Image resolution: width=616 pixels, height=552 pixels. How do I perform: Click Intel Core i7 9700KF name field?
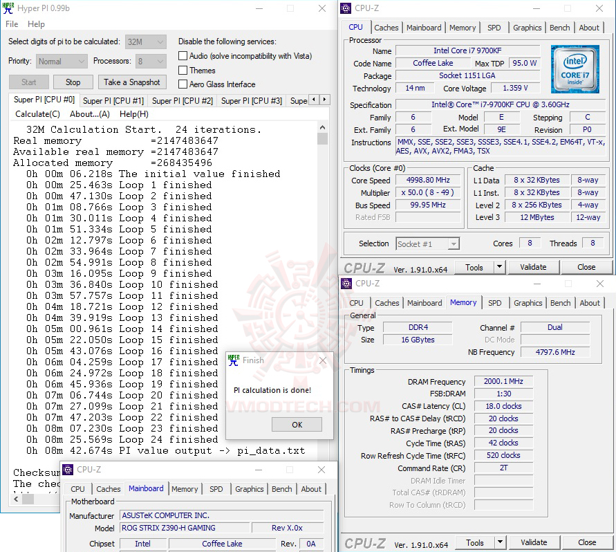(x=467, y=50)
